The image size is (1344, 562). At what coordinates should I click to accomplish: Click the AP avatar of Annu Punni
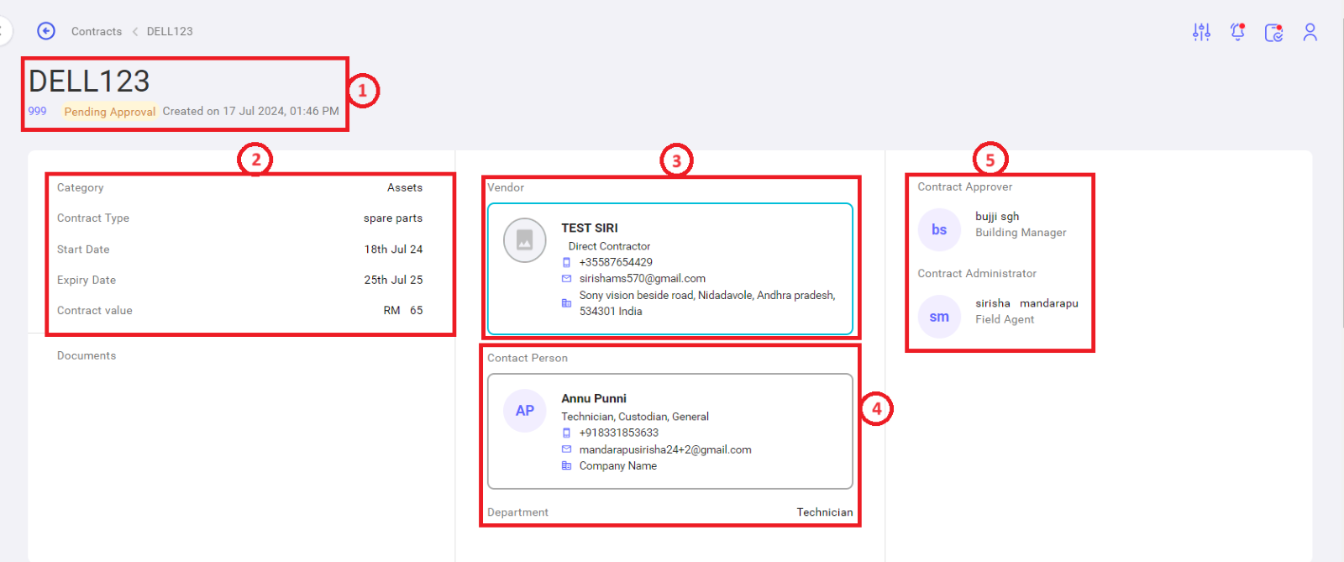pos(525,411)
